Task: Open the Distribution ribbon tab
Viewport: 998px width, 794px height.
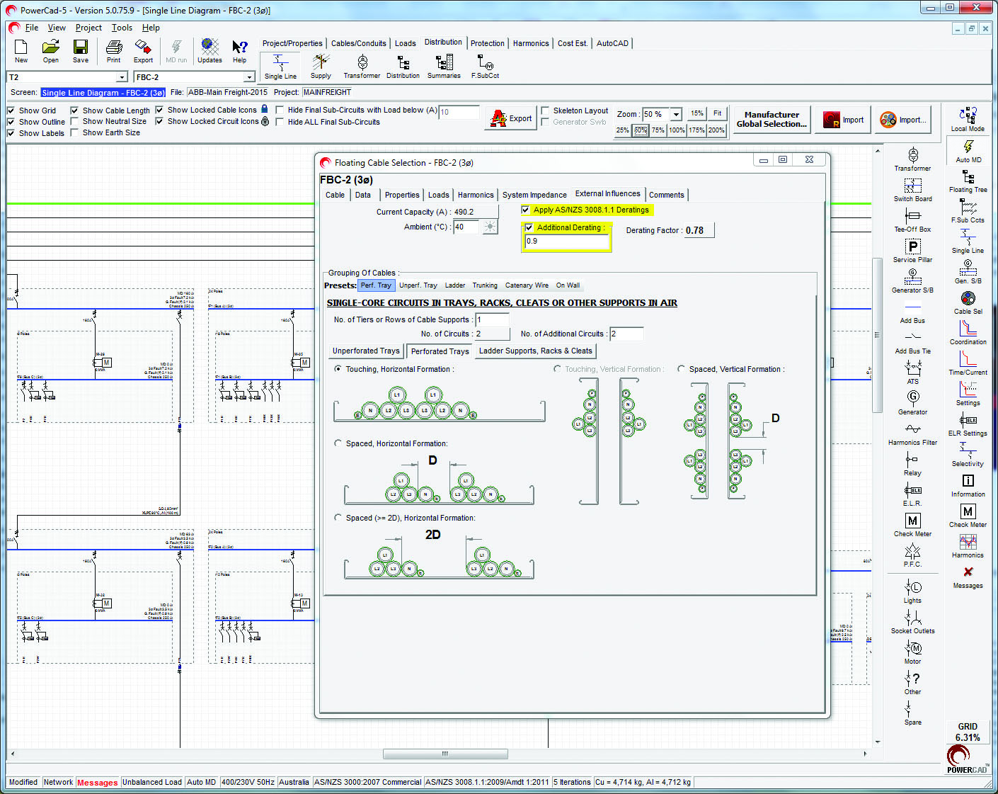Action: pyautogui.click(x=443, y=42)
